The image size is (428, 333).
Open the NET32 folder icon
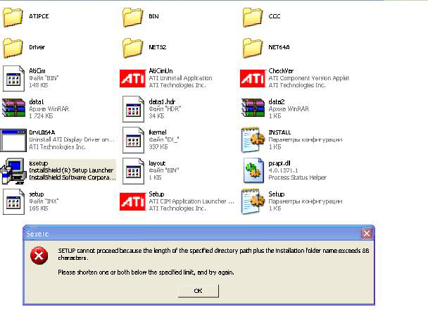tap(132, 48)
